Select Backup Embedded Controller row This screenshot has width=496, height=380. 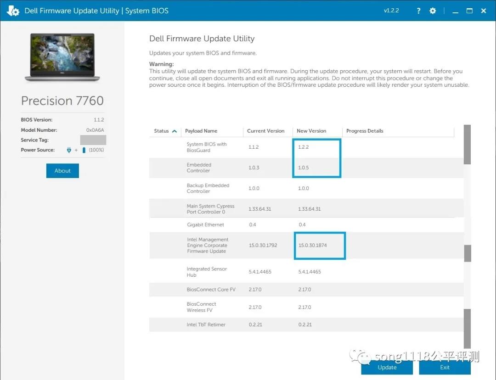(x=306, y=189)
